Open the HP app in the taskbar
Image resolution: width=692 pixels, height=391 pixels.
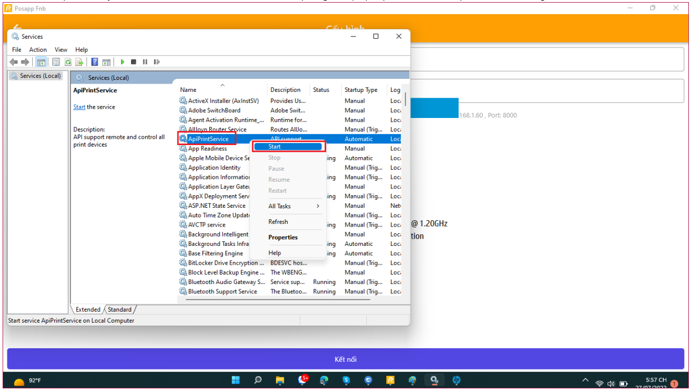click(457, 380)
